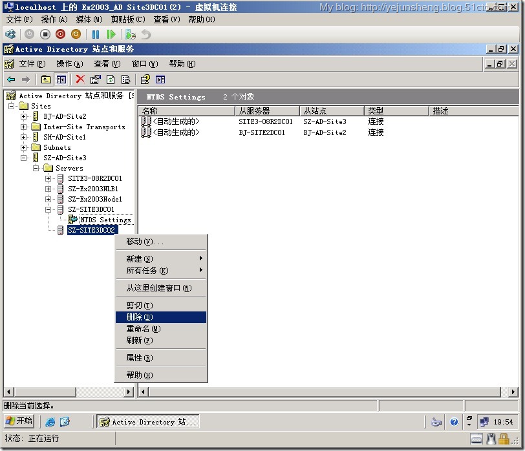Expand the BJ-AD-Site2 node
525x451 pixels.
23,116
